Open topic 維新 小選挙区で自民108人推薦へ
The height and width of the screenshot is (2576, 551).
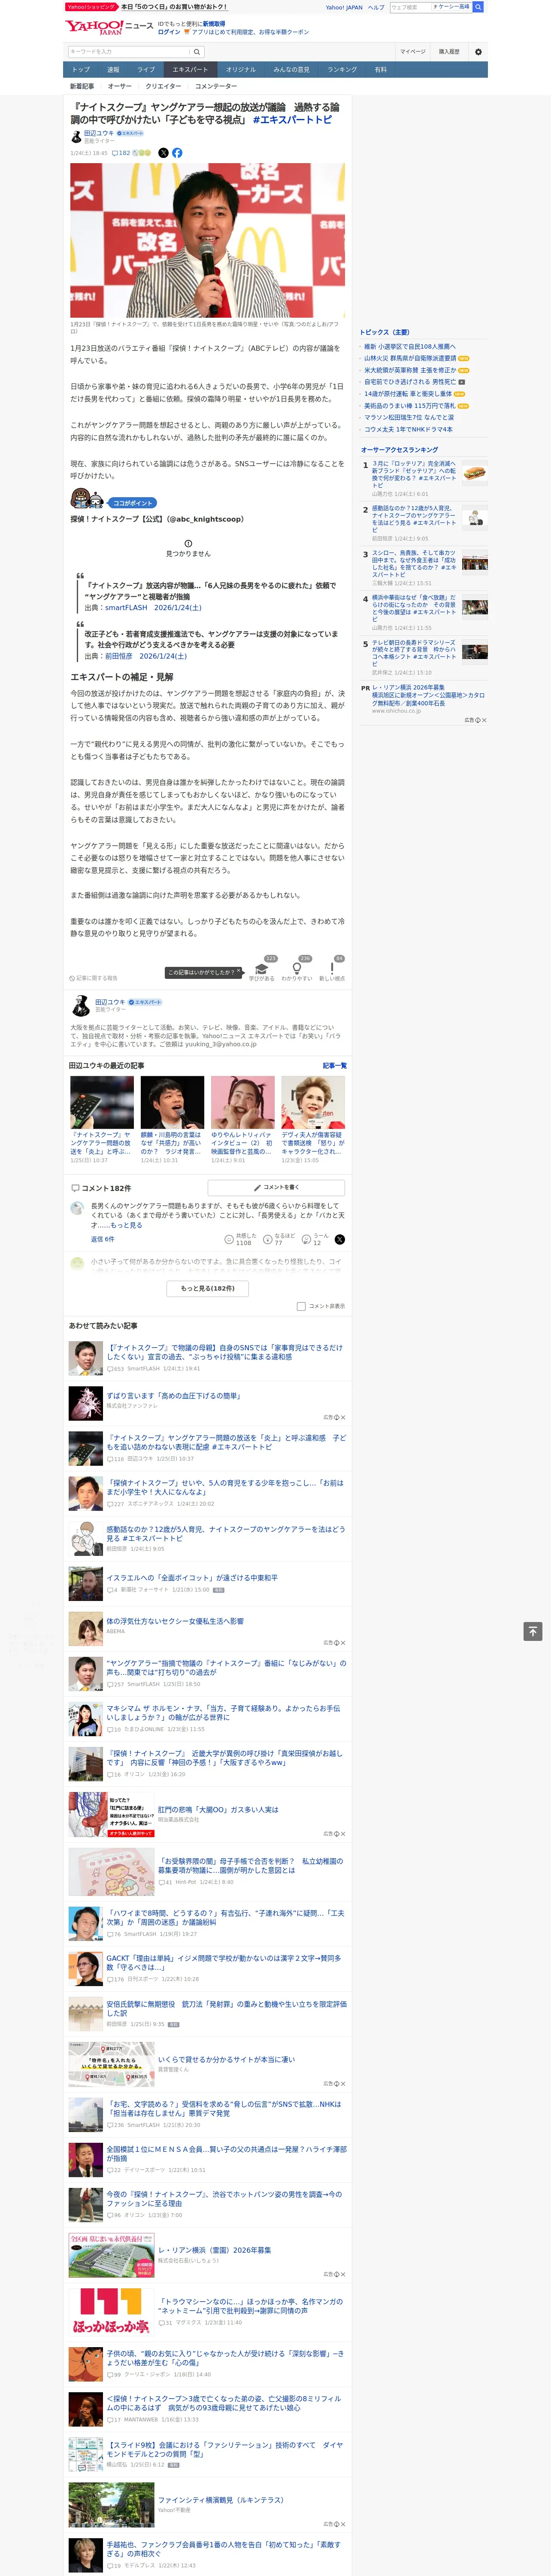[409, 347]
